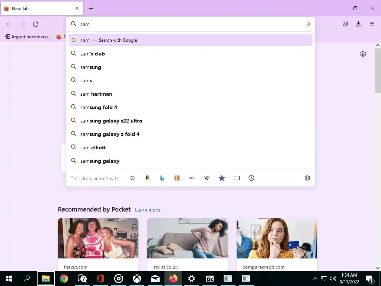This screenshot has height=286, width=381.
Task: Choose the "sam elliott" suggestion
Action: pos(190,147)
